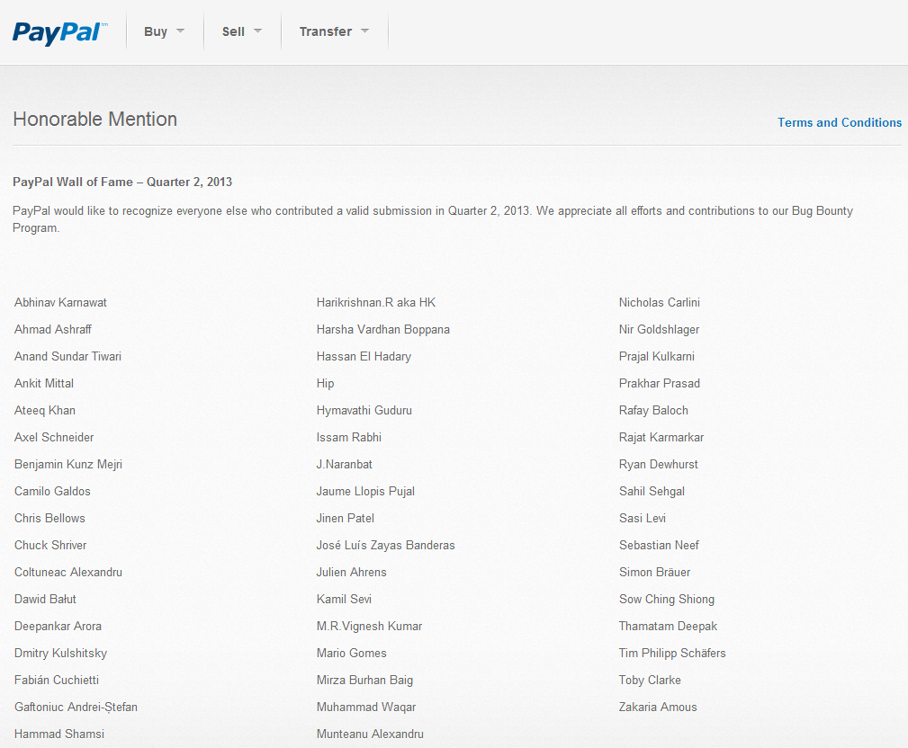Highlight José Luís Zayas Banderas
The width and height of the screenshot is (908, 748).
click(x=386, y=545)
